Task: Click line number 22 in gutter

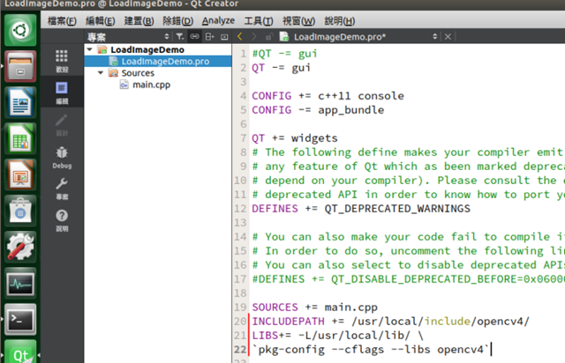Action: click(240, 349)
